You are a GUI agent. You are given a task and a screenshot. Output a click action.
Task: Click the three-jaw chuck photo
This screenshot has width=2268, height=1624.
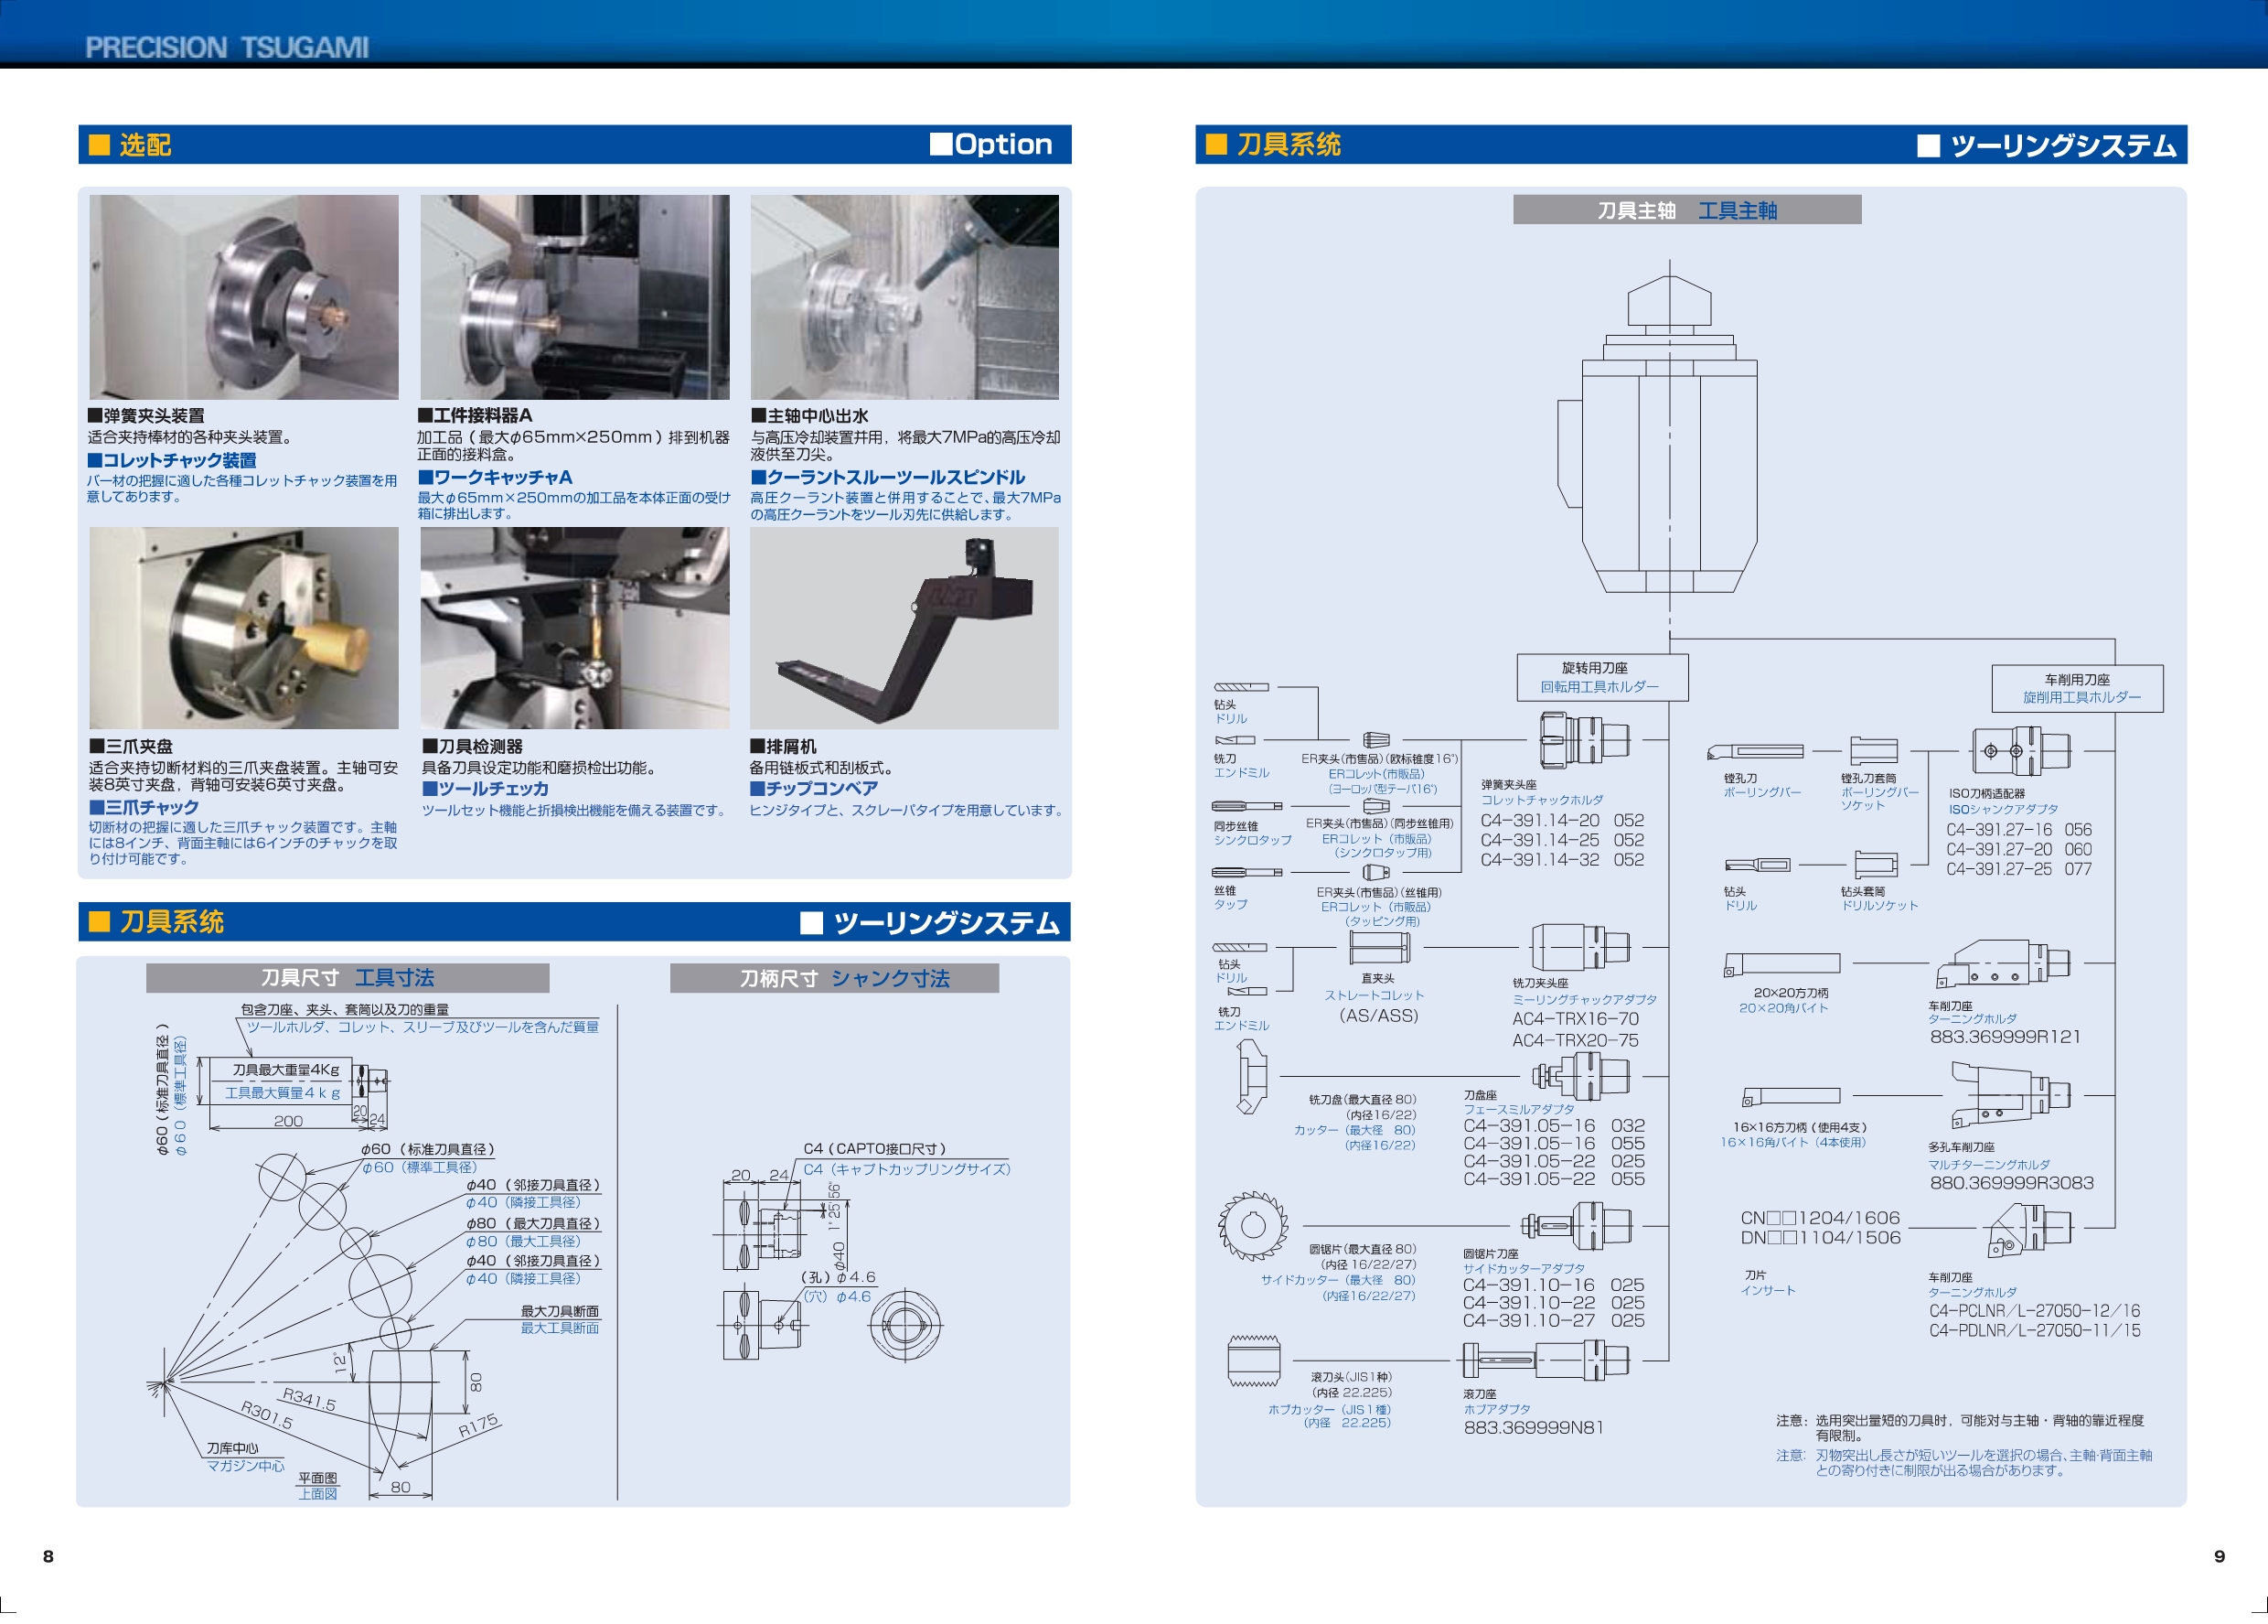pyautogui.click(x=244, y=628)
